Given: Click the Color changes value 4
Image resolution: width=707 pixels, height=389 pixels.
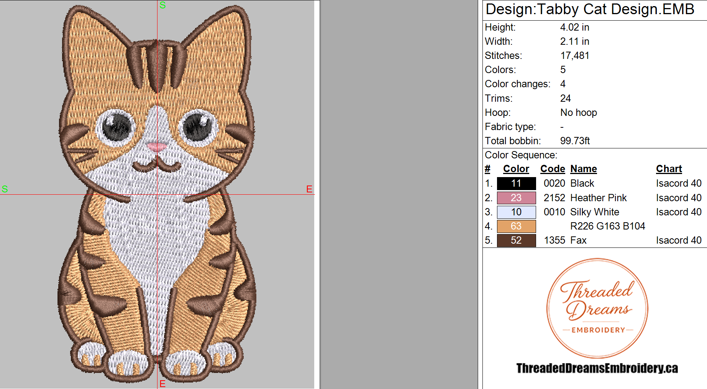Looking at the screenshot, I should [x=563, y=84].
